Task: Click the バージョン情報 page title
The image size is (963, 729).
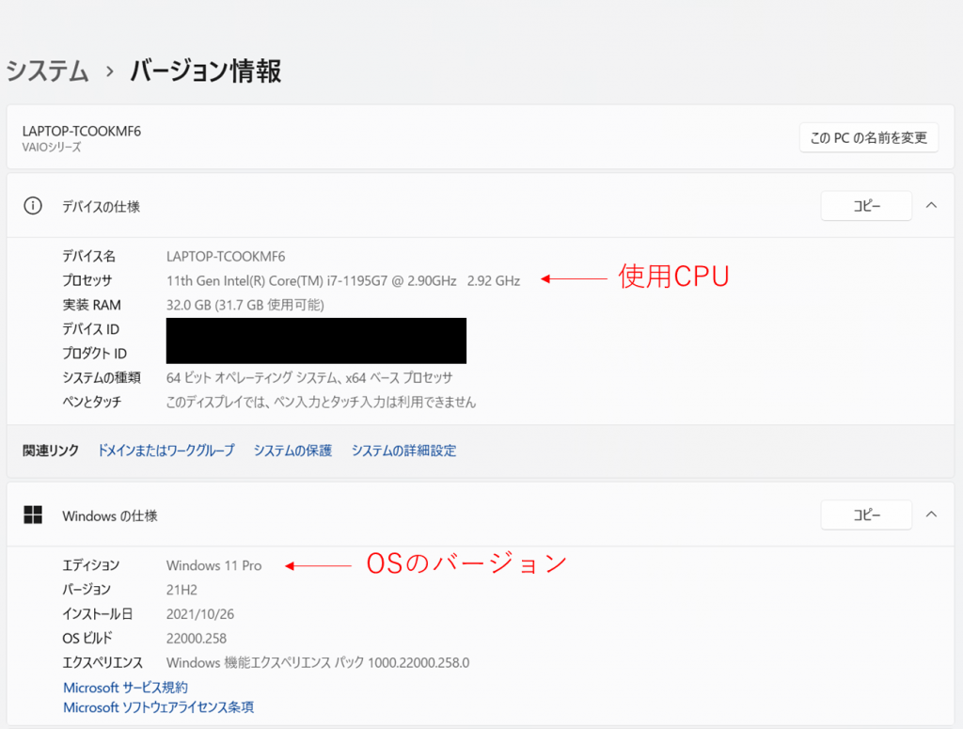Action: coord(205,71)
